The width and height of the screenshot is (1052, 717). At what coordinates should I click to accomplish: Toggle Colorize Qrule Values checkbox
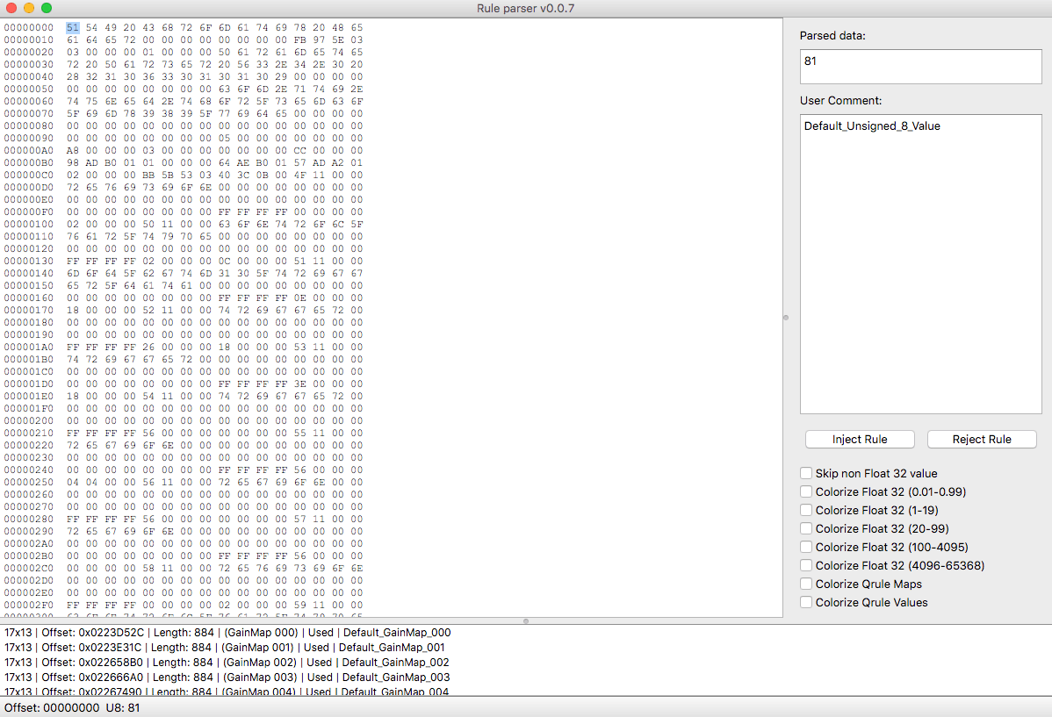click(806, 603)
